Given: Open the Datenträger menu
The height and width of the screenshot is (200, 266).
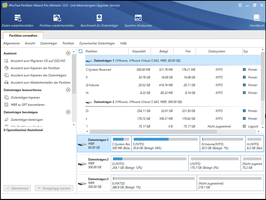Looking at the screenshot, I should click(49, 43).
